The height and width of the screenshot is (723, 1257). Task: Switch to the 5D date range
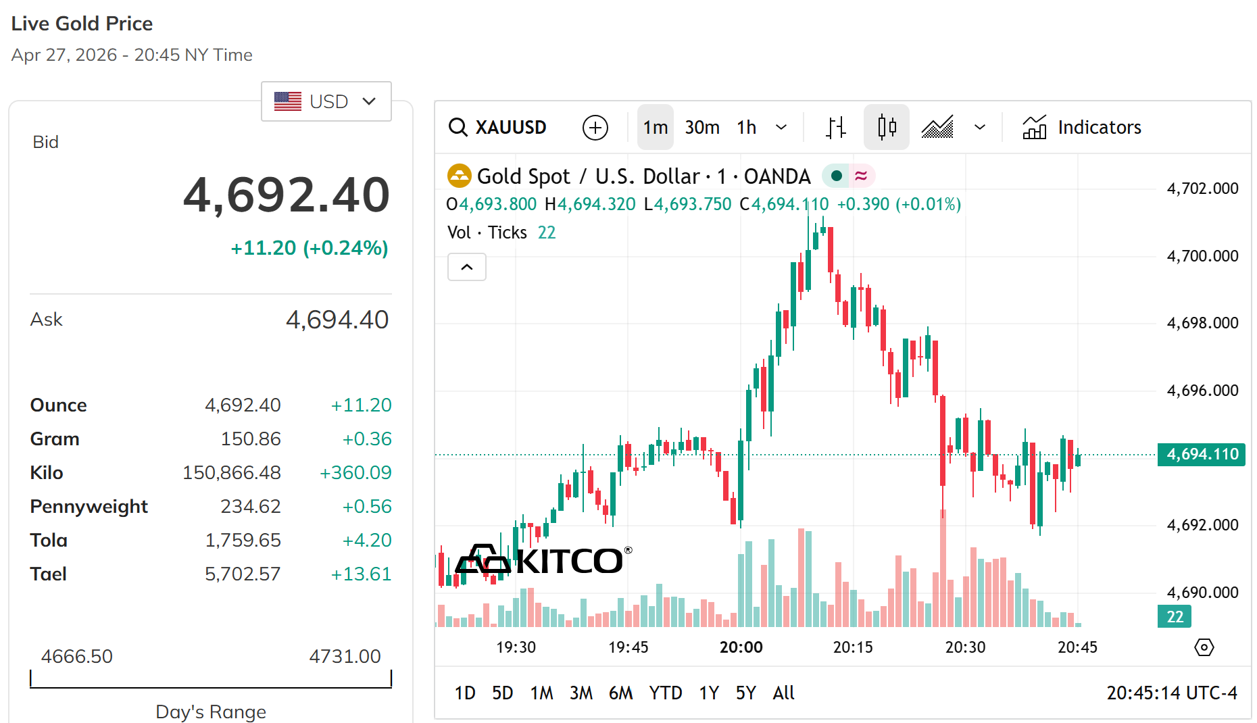coord(502,693)
